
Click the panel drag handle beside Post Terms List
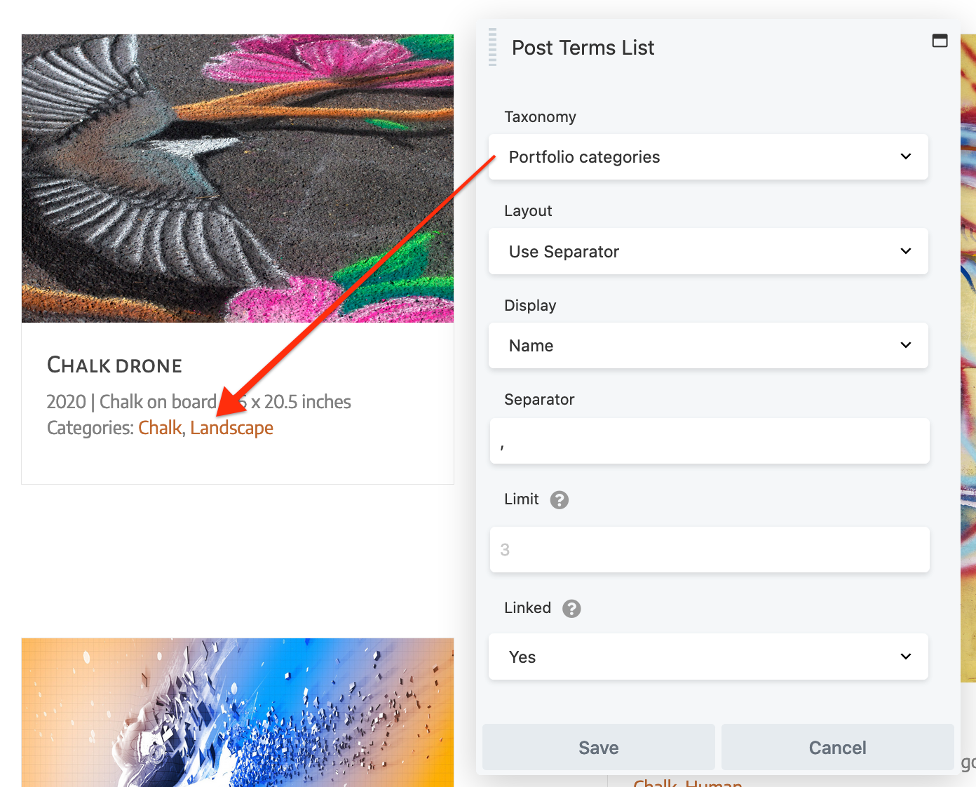click(x=492, y=47)
